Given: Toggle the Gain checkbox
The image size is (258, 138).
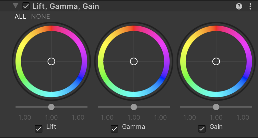Looking at the screenshot, I should [202, 129].
